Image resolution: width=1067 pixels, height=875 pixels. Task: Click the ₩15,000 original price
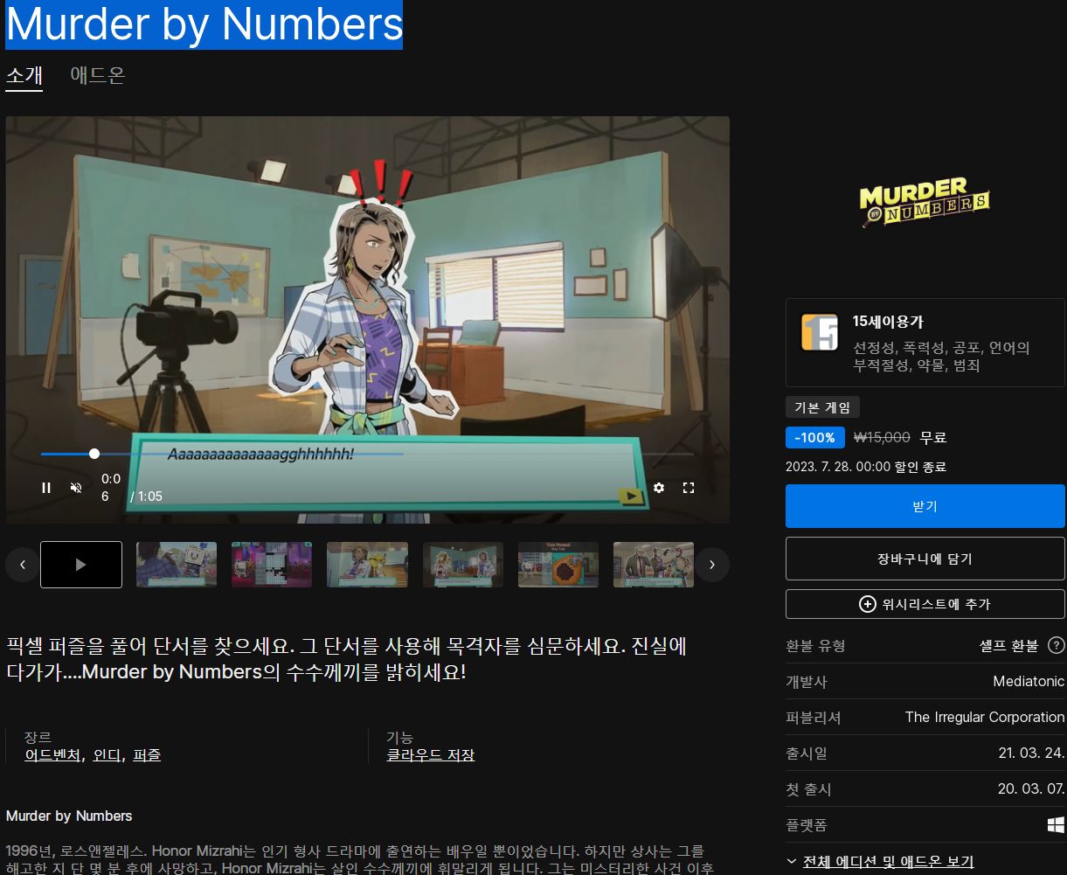[x=882, y=438]
